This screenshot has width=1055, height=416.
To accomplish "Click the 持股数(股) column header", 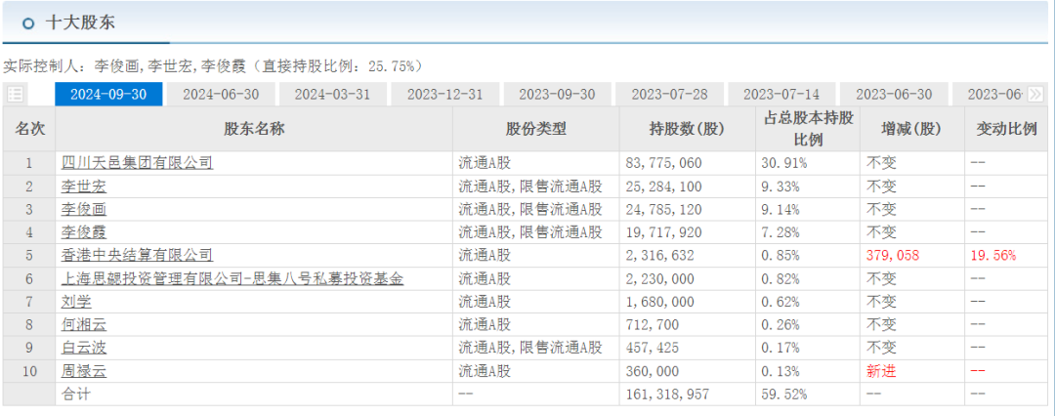I will pyautogui.click(x=687, y=129).
